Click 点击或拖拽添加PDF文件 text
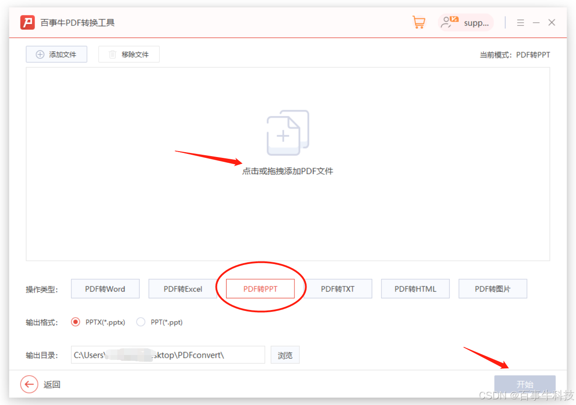This screenshot has width=576, height=405. tap(288, 171)
